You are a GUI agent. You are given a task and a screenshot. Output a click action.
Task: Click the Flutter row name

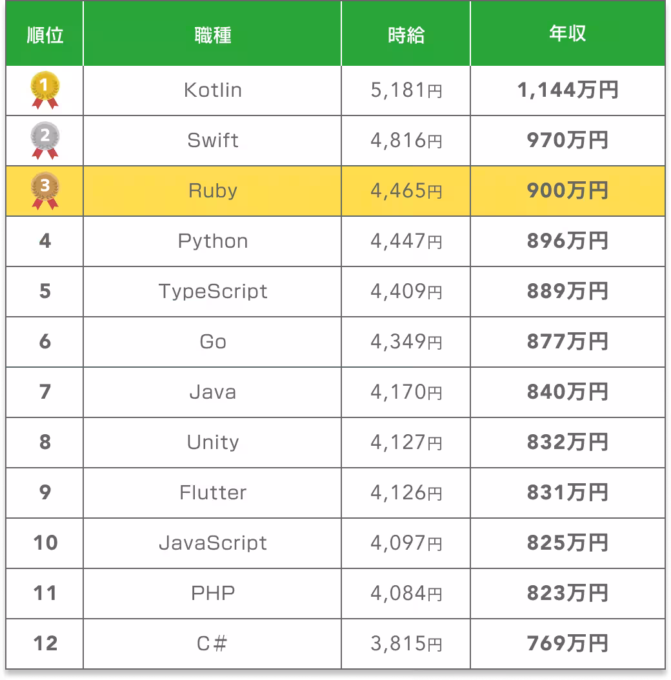coord(212,493)
